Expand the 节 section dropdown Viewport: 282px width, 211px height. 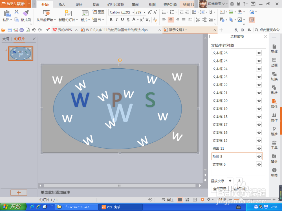(103, 20)
